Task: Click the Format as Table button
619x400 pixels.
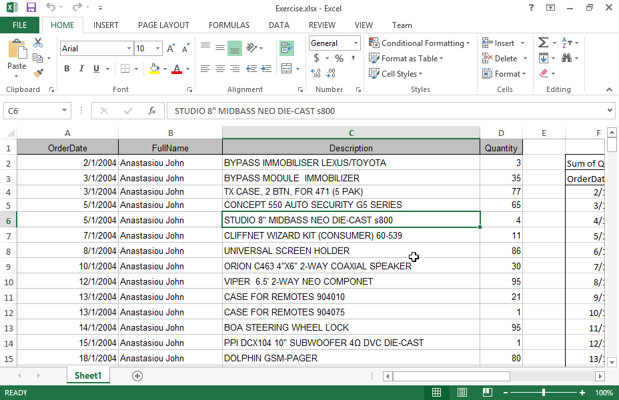Action: 408,59
